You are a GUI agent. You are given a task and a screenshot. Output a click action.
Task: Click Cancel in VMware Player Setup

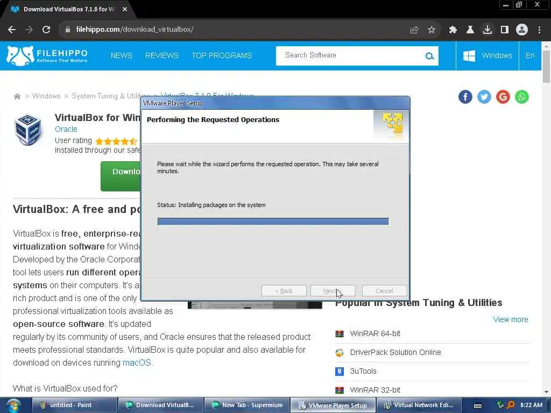[384, 291]
